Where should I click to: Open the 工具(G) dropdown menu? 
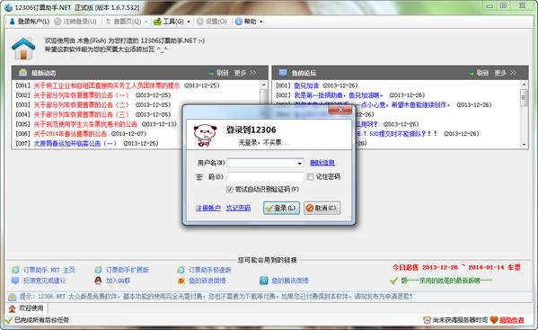[x=172, y=22]
